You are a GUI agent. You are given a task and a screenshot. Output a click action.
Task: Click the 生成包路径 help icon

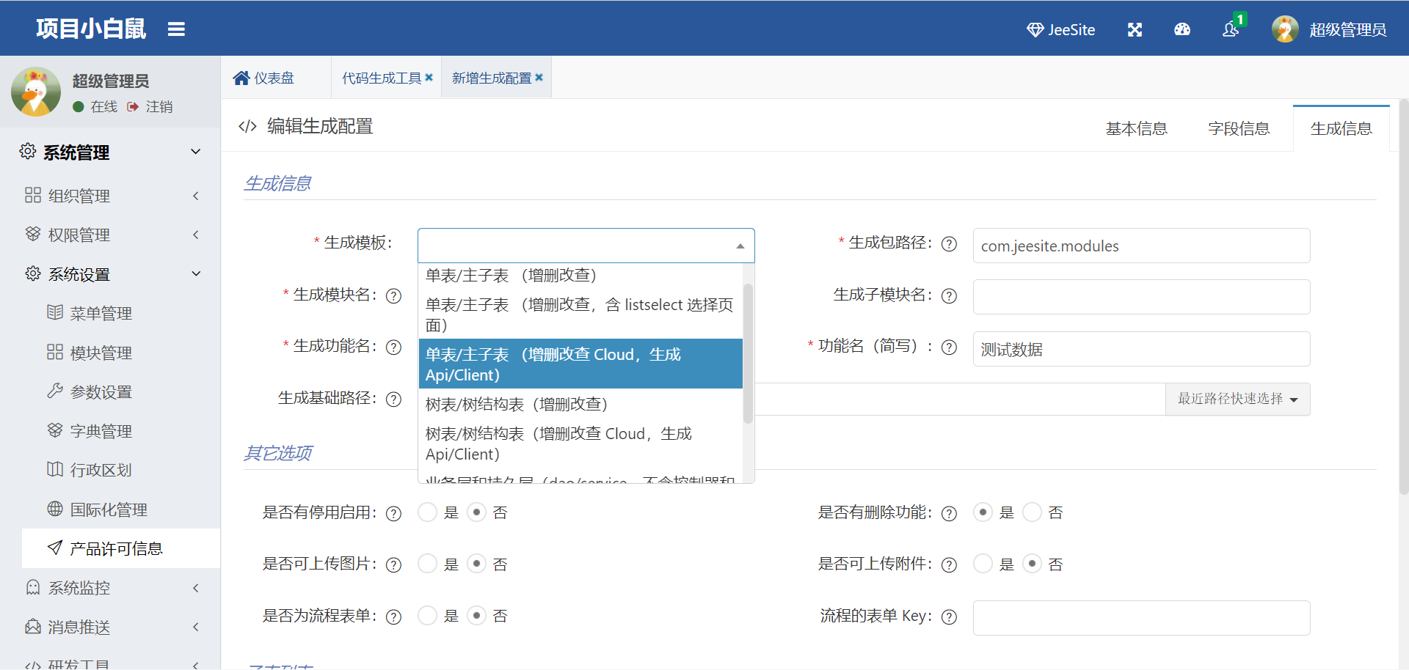pyautogui.click(x=949, y=244)
